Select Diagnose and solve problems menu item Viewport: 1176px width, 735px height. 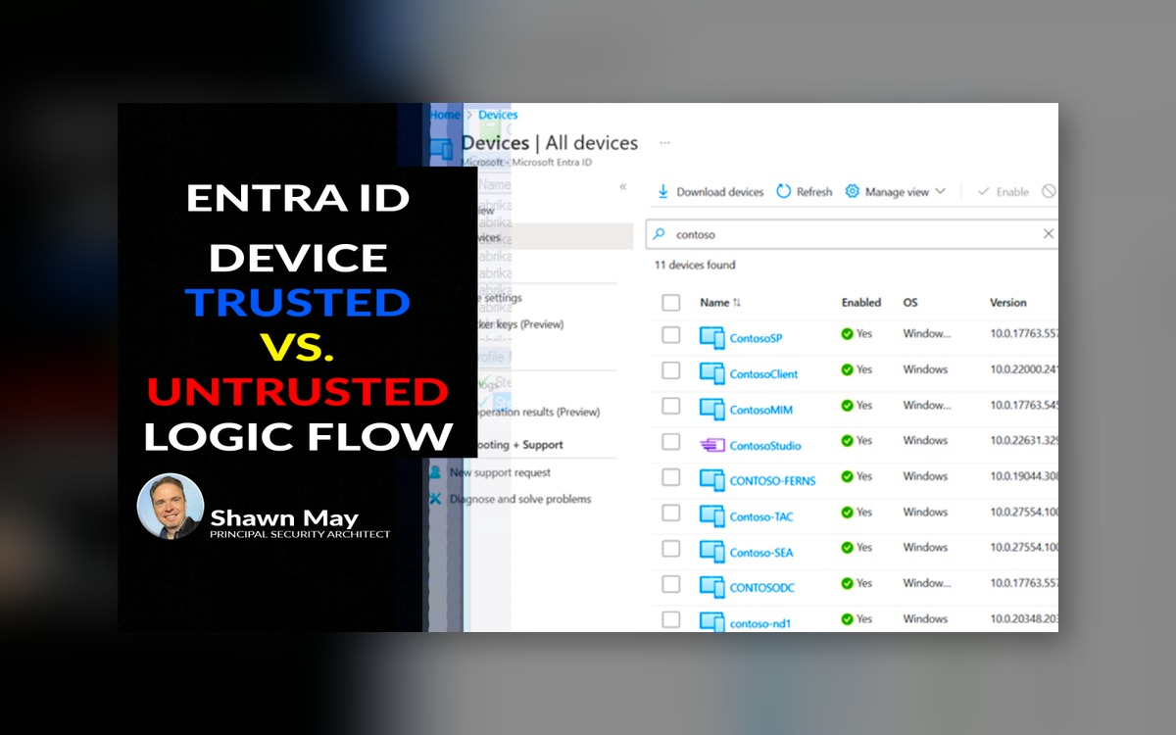(520, 499)
